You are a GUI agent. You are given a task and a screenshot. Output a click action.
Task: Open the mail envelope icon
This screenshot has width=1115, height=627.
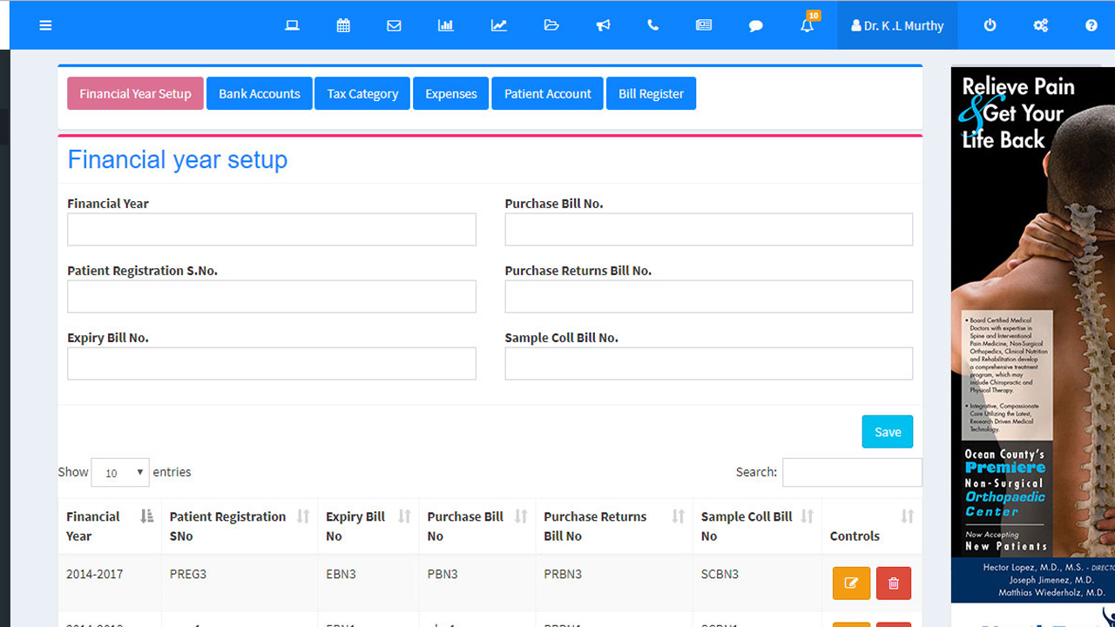394,25
